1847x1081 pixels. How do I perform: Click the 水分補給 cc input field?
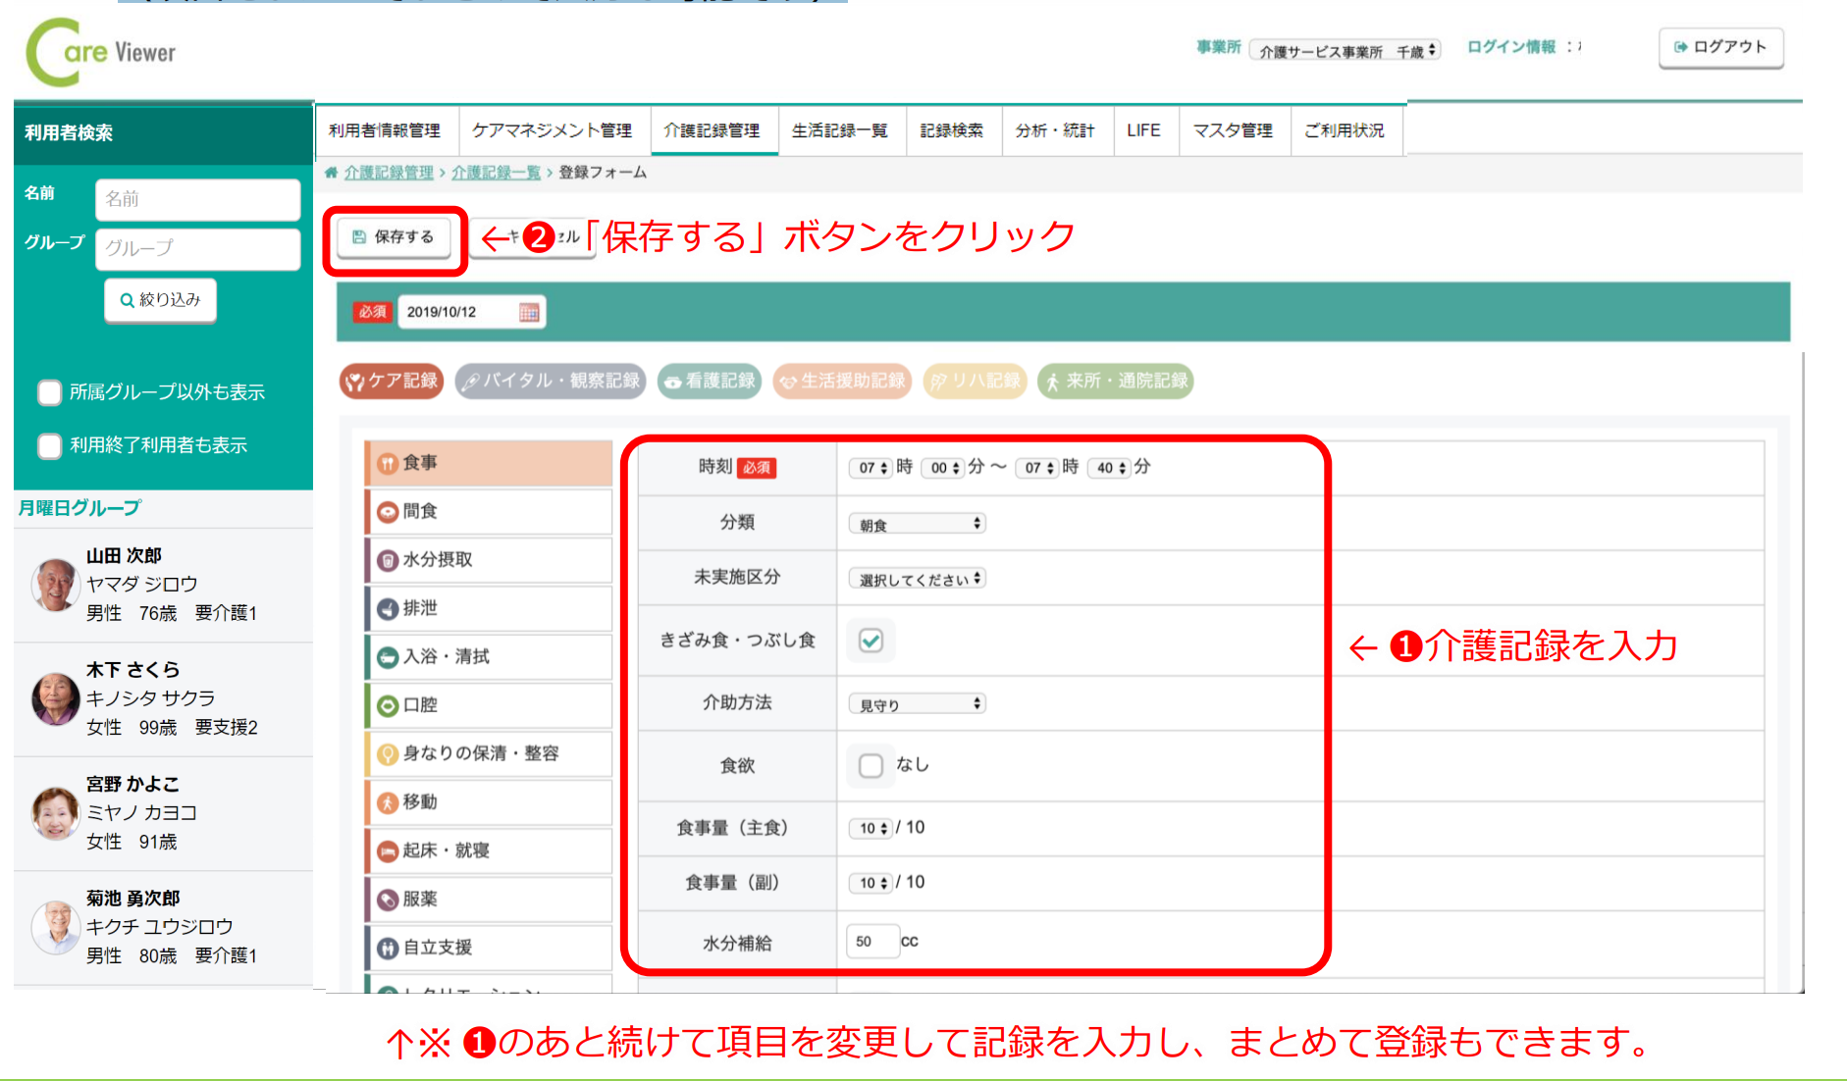pyautogui.click(x=871, y=942)
